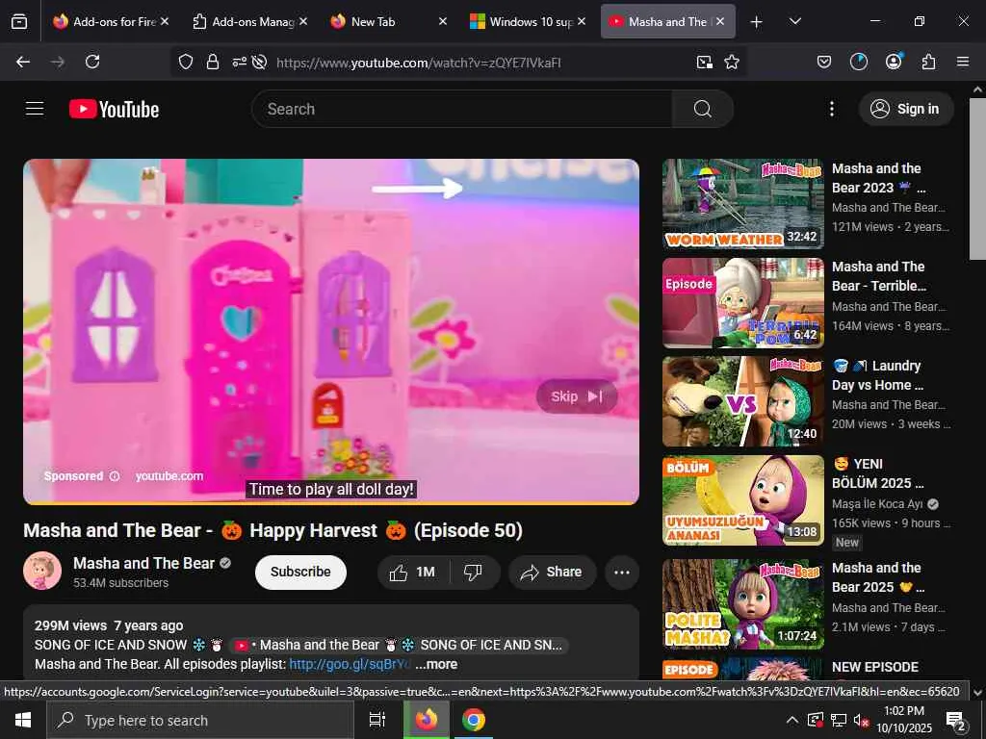Image resolution: width=986 pixels, height=739 pixels.
Task: Open Task View on the taskbar
Action: pyautogui.click(x=376, y=720)
